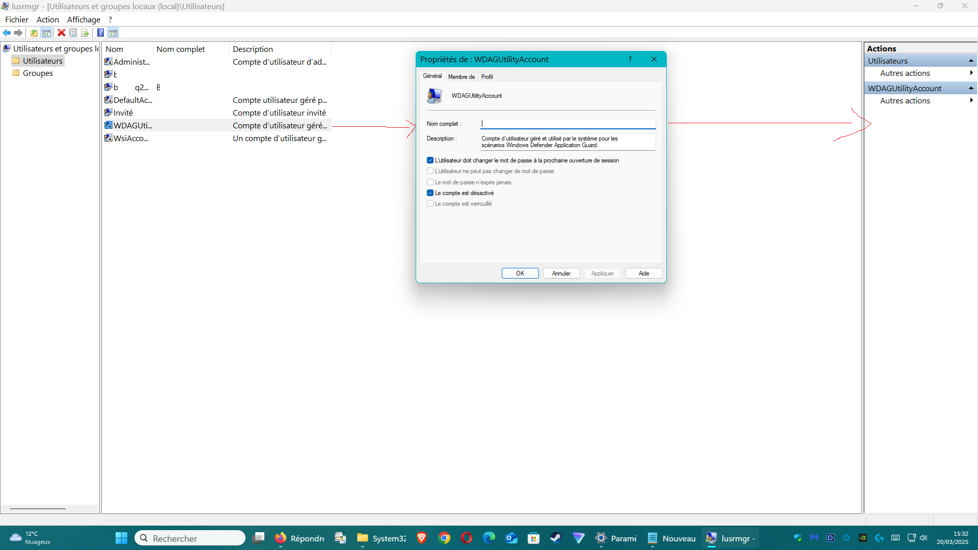The image size is (978, 550).
Task: Click the Up one level folder icon
Action: (34, 33)
